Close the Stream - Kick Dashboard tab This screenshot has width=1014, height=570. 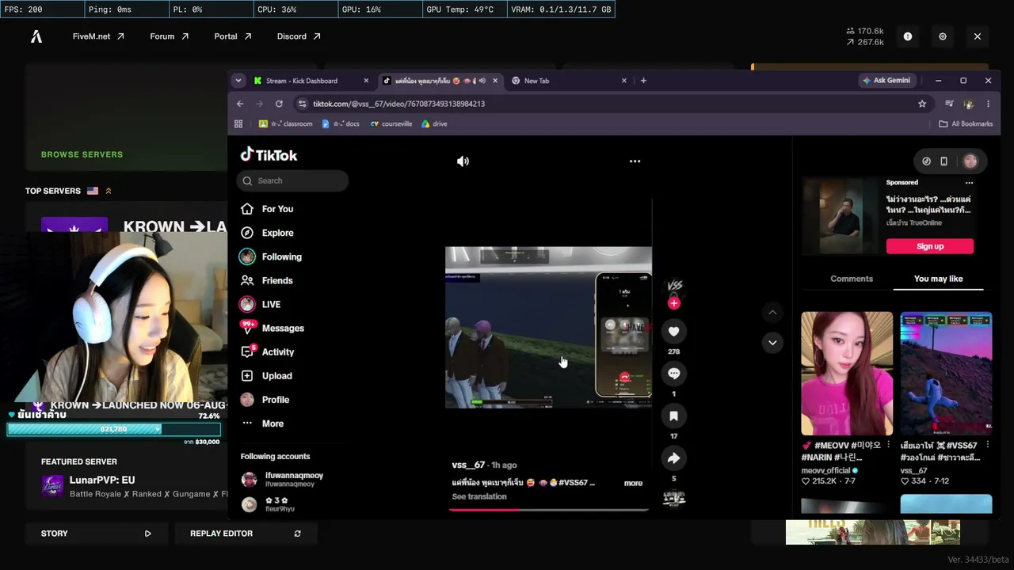coord(366,81)
